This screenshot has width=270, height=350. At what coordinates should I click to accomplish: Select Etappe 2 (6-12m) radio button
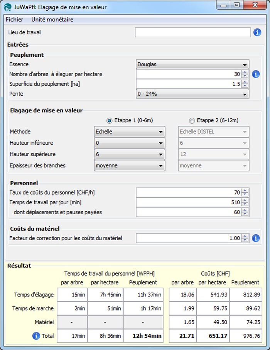192,120
